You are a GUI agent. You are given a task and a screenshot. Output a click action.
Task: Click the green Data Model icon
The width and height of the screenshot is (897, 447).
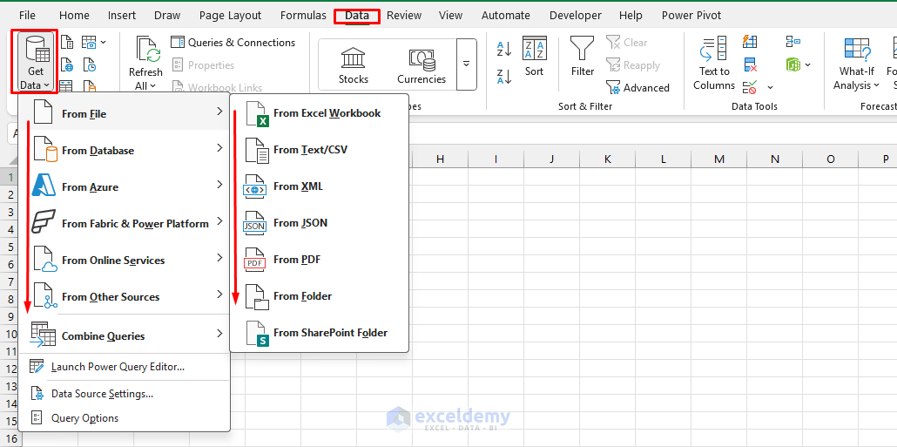[x=793, y=64]
